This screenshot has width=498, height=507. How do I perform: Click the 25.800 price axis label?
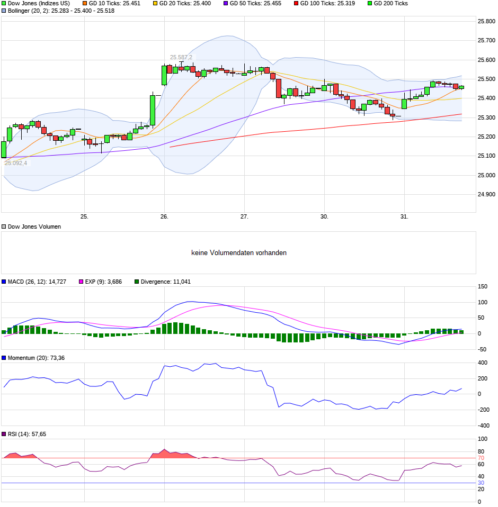click(x=486, y=21)
